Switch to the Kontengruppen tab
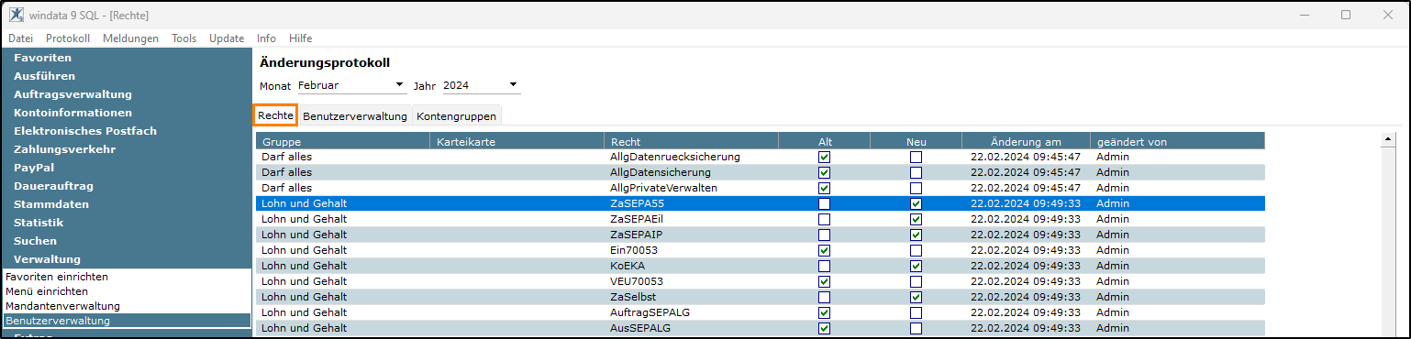Screen dimensions: 1411x339 [457, 116]
